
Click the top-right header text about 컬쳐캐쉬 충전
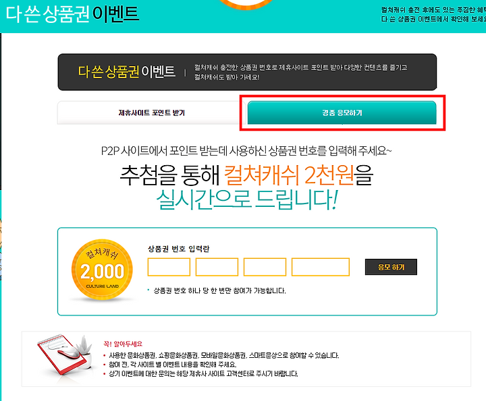(x=433, y=15)
